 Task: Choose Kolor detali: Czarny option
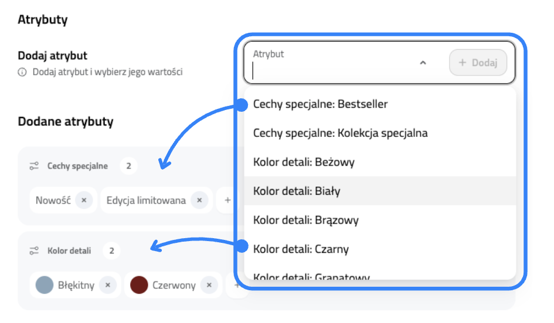pyautogui.click(x=301, y=249)
